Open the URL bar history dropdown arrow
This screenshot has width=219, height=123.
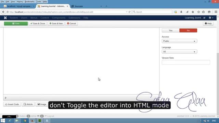pos(127,12)
